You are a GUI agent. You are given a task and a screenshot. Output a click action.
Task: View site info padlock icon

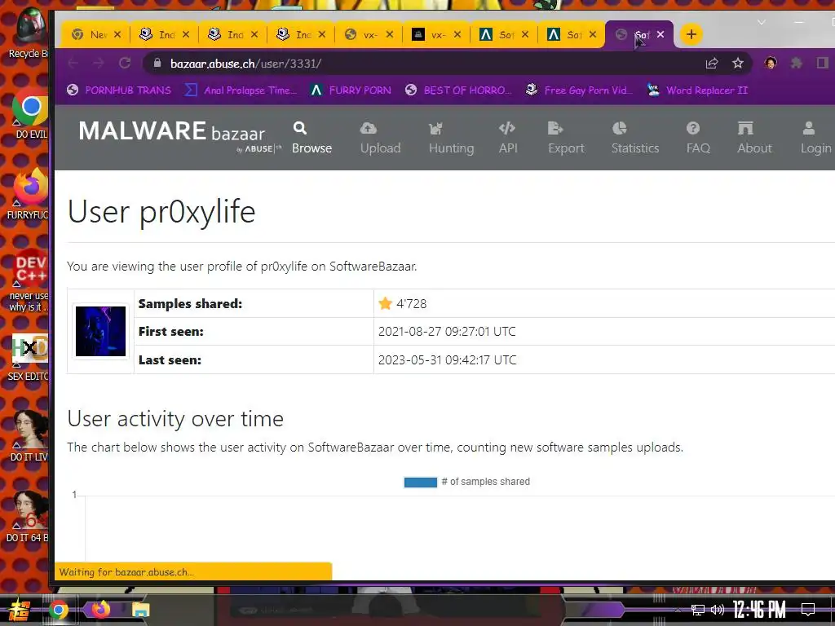157,64
